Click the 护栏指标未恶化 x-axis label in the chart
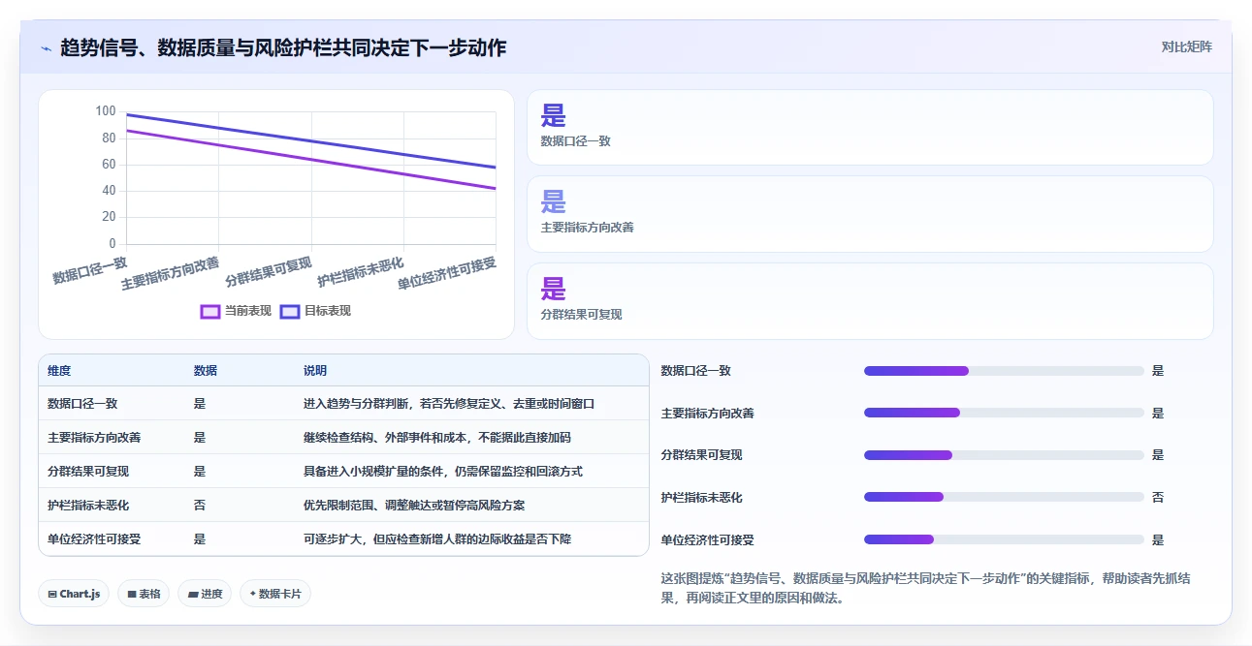Image resolution: width=1252 pixels, height=646 pixels. click(x=361, y=273)
